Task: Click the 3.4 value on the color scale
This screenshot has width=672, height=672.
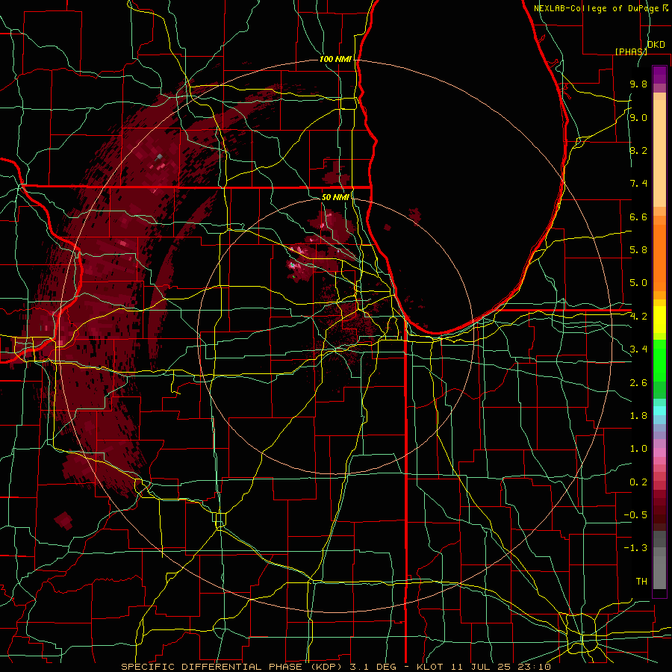Action: (x=638, y=349)
